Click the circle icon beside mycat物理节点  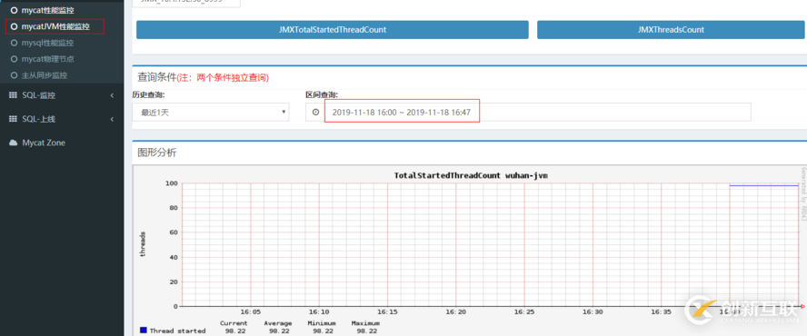tap(15, 59)
